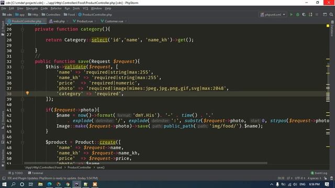The height and width of the screenshot is (188, 335).
Task: Open the VCS menu
Action: point(85,8)
